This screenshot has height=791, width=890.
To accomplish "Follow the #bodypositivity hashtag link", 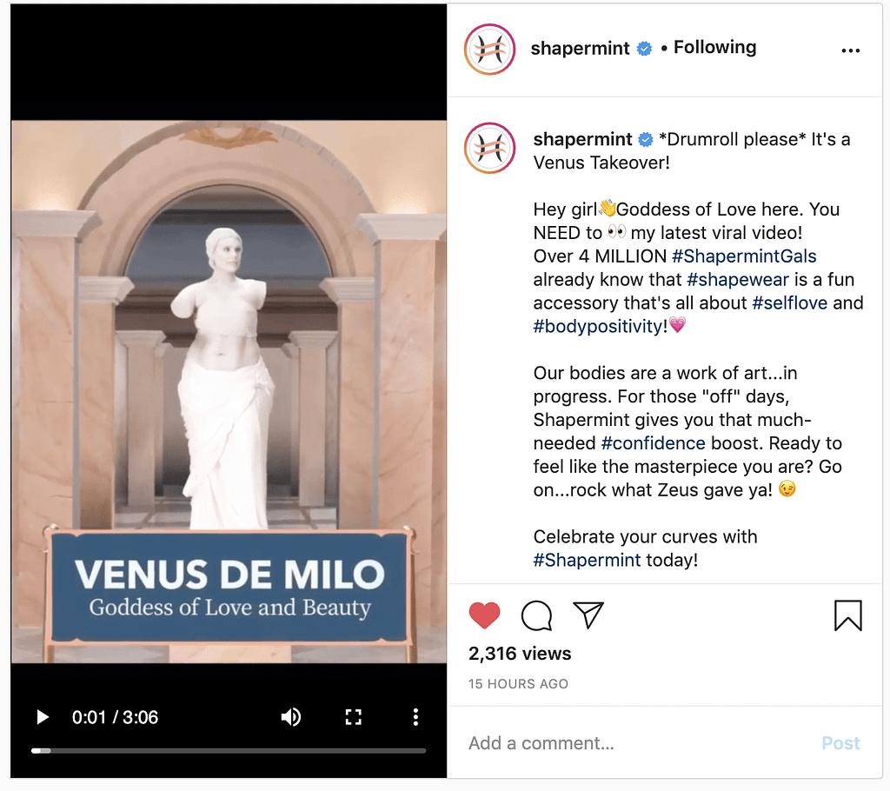I will (598, 327).
